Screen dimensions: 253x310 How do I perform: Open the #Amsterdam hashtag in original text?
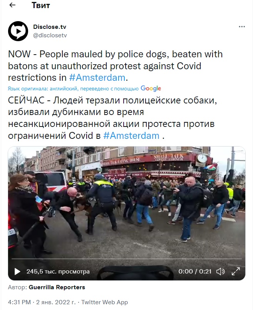(97, 78)
